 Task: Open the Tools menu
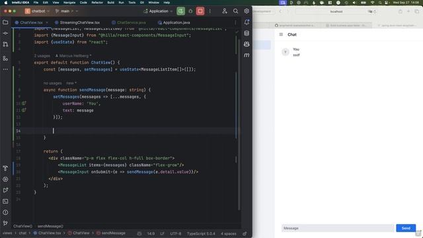[x=132, y=3]
